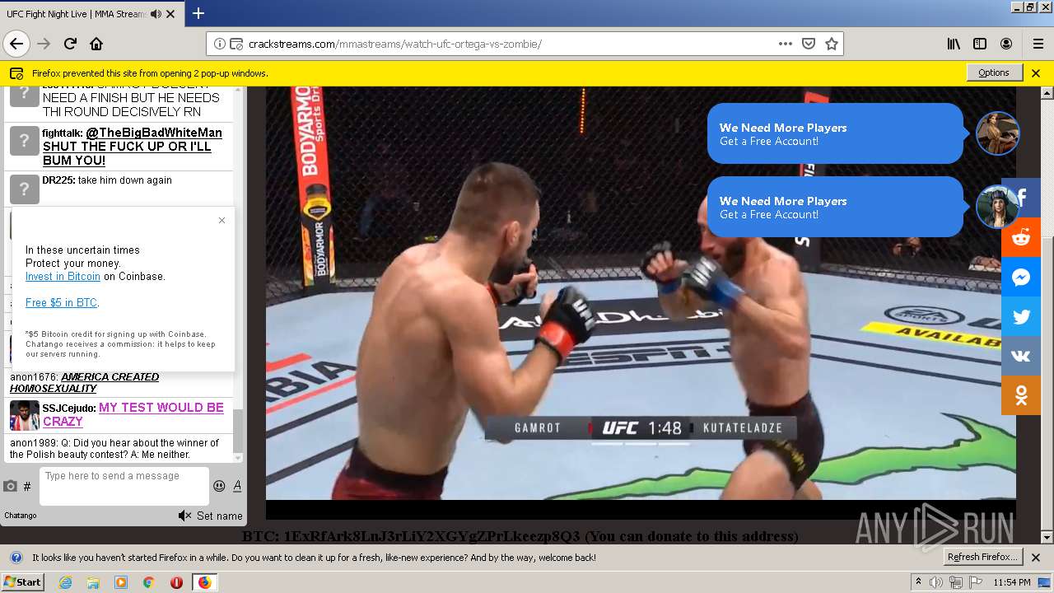Click second We Need More Players bubble

[835, 207]
